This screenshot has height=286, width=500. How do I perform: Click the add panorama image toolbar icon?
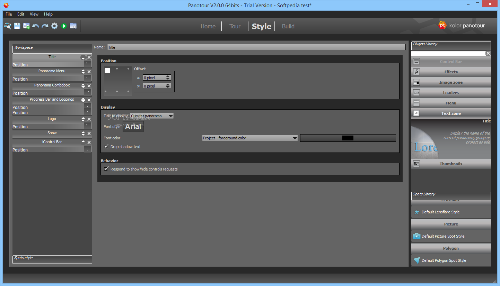pyautogui.click(x=26, y=26)
